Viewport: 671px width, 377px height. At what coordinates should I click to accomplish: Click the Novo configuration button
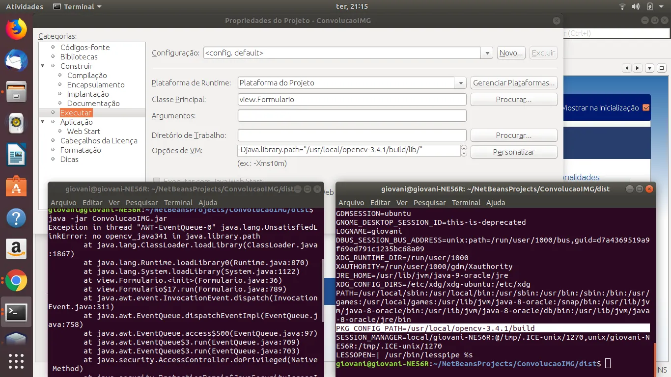click(x=511, y=53)
